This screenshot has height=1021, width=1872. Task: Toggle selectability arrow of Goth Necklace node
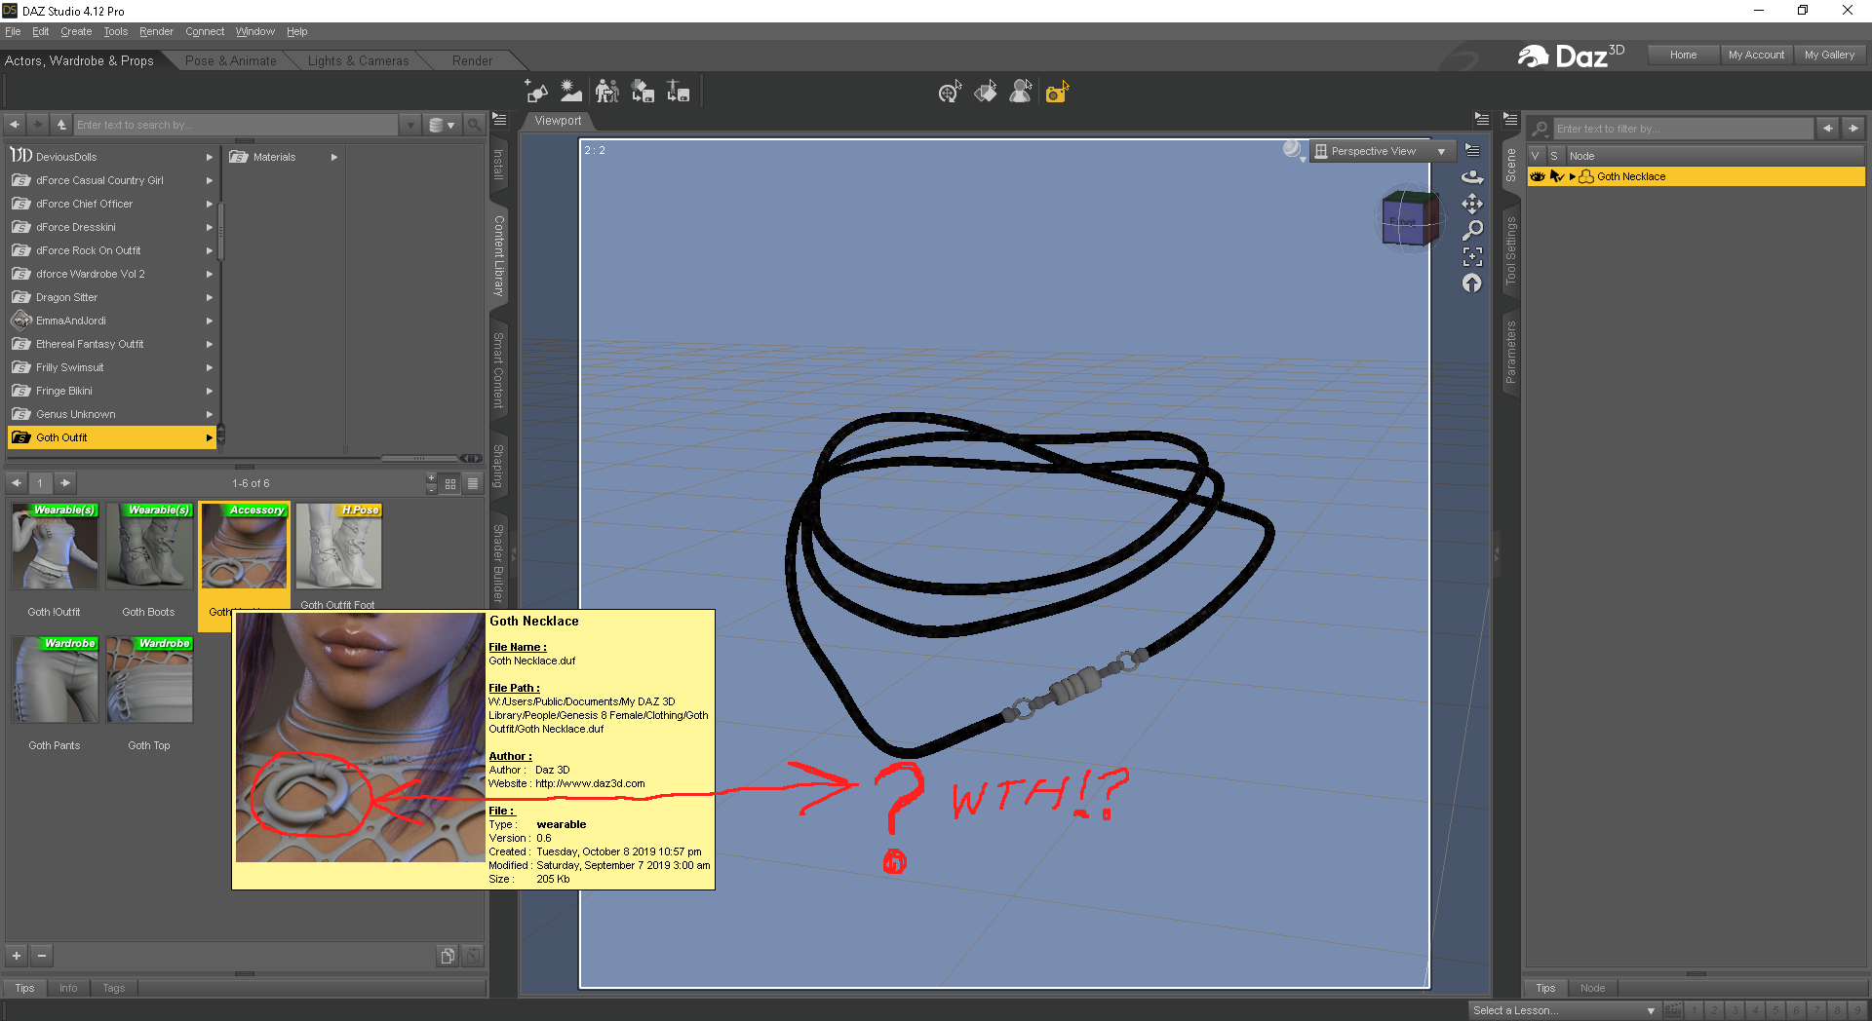point(1556,176)
